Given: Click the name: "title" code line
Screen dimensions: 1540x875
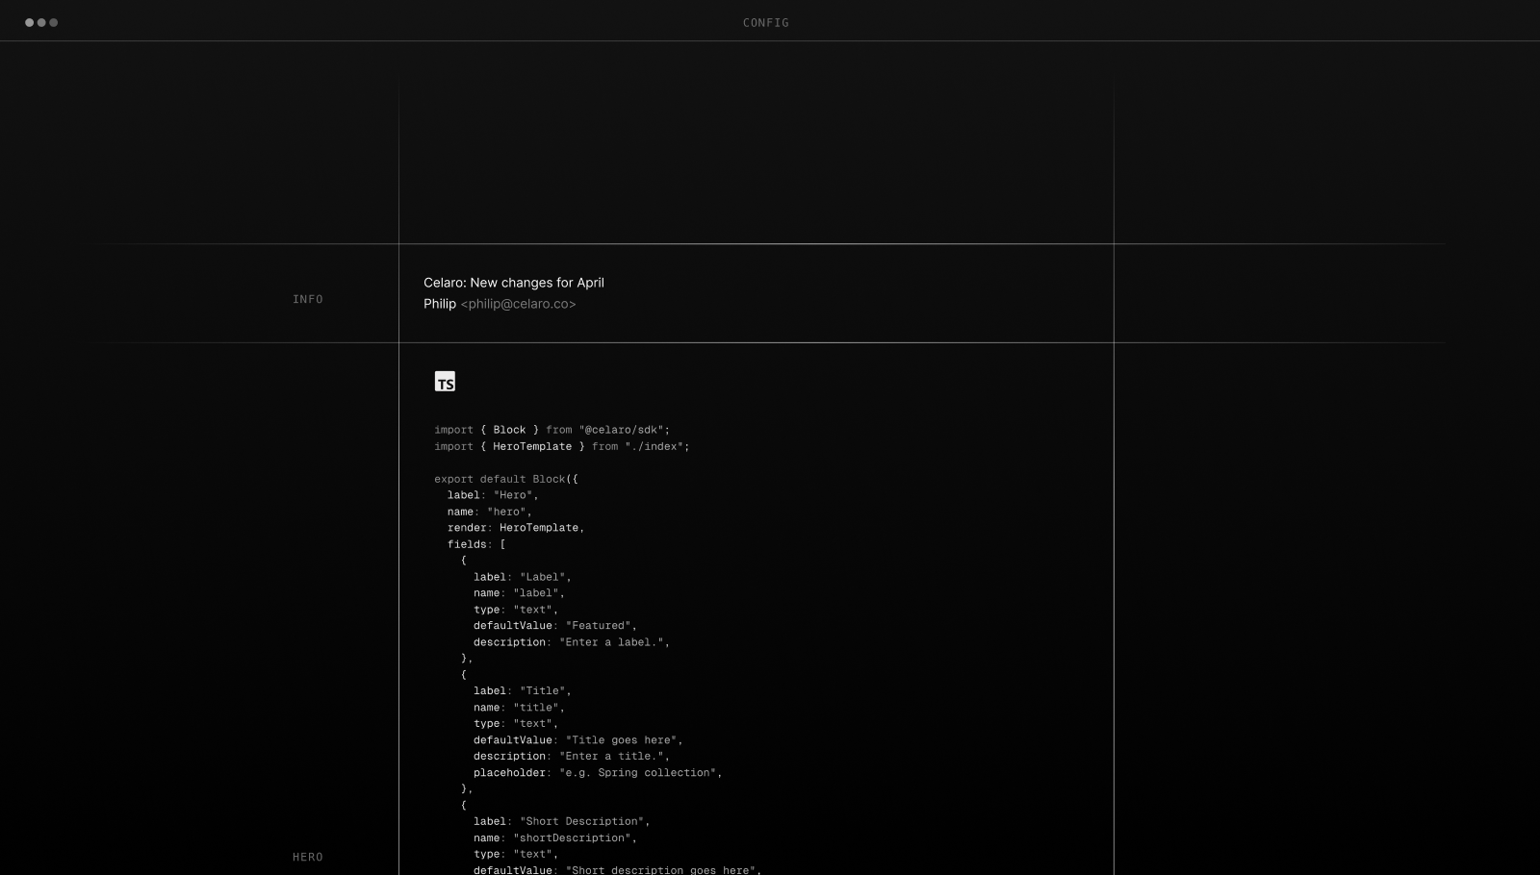Looking at the screenshot, I should [x=520, y=708].
